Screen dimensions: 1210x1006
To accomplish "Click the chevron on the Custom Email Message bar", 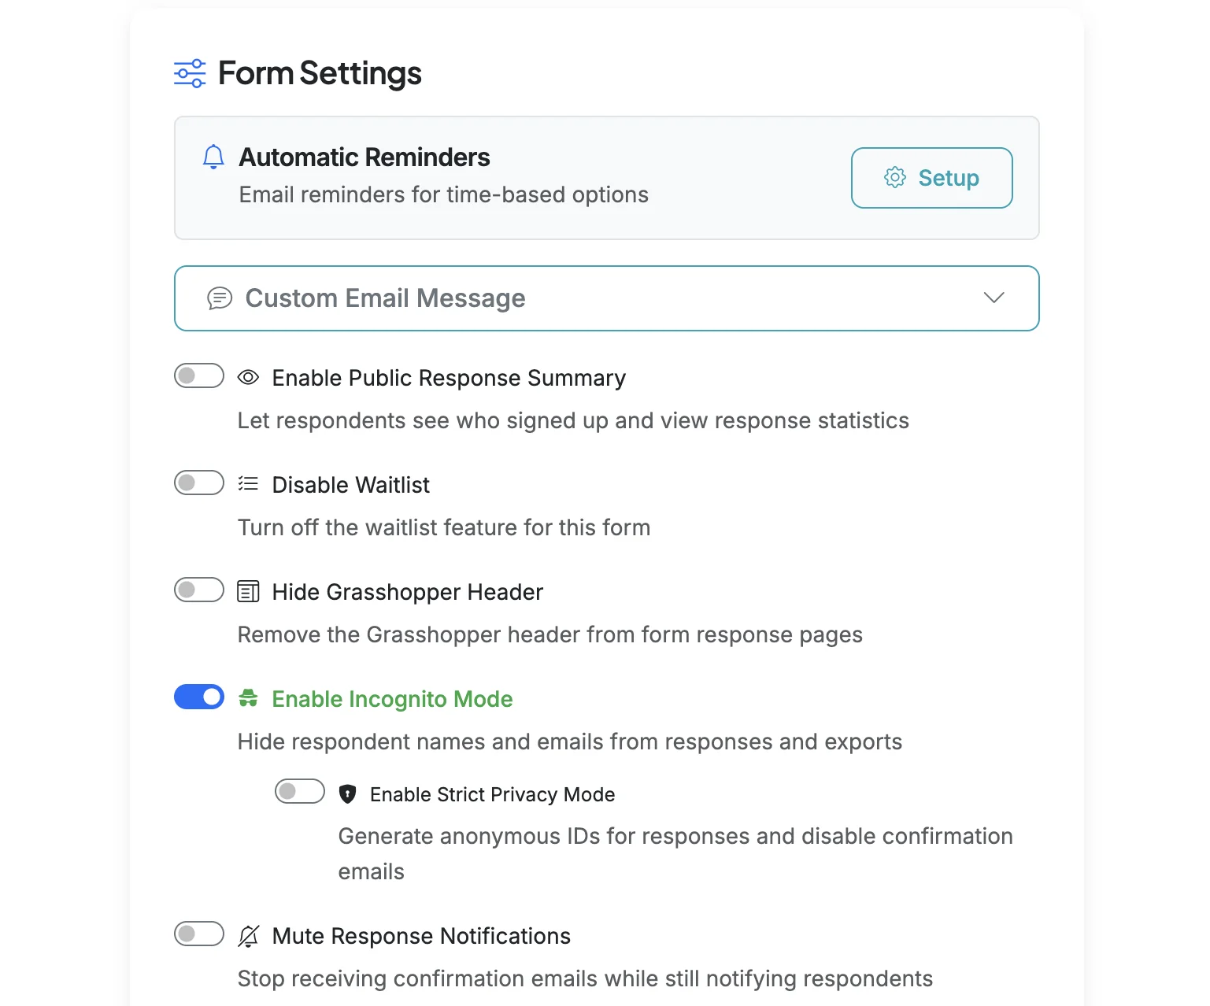I will point(994,298).
